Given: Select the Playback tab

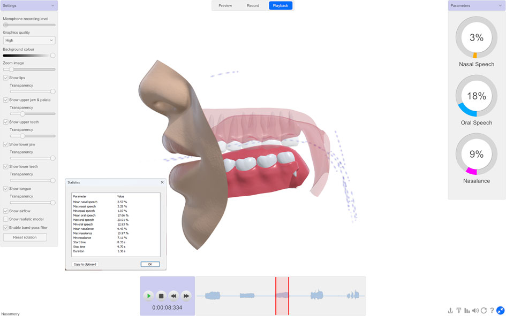Looking at the screenshot, I should tap(281, 5).
